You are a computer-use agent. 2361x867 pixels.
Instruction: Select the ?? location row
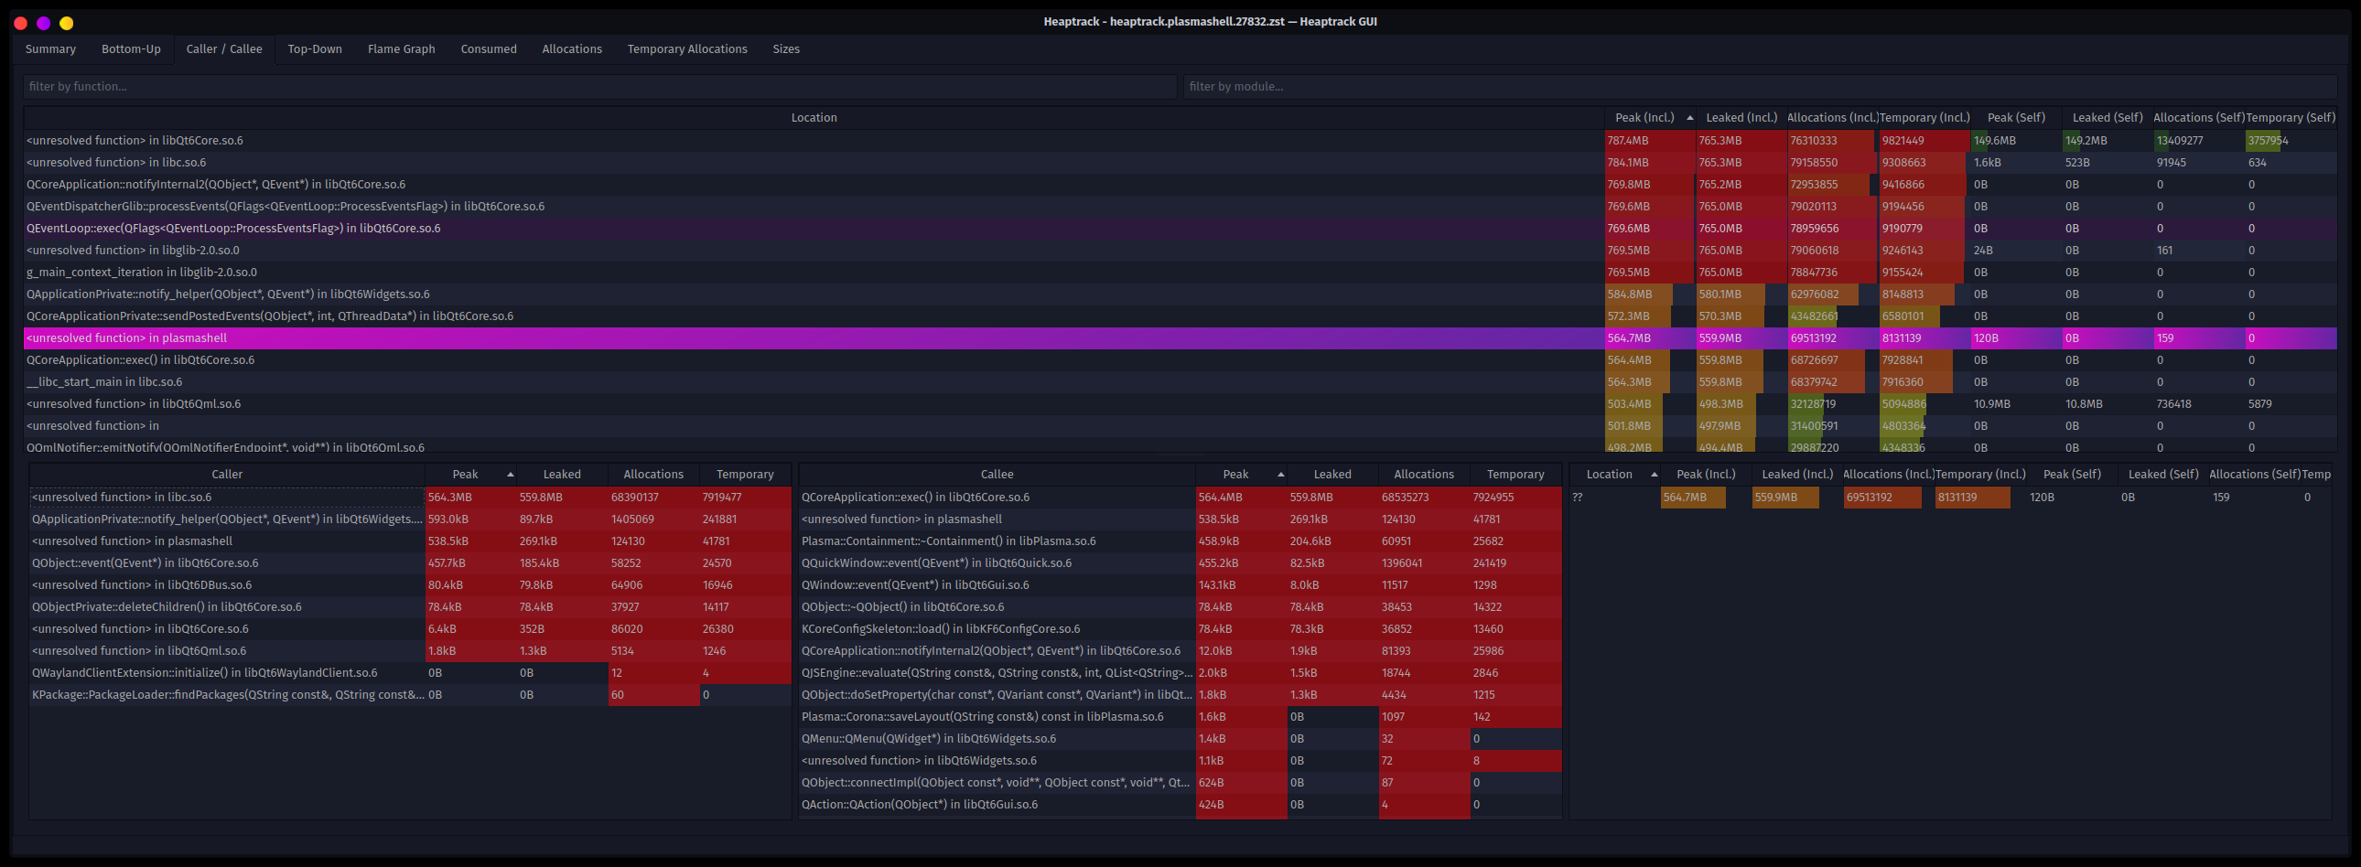1950,498
